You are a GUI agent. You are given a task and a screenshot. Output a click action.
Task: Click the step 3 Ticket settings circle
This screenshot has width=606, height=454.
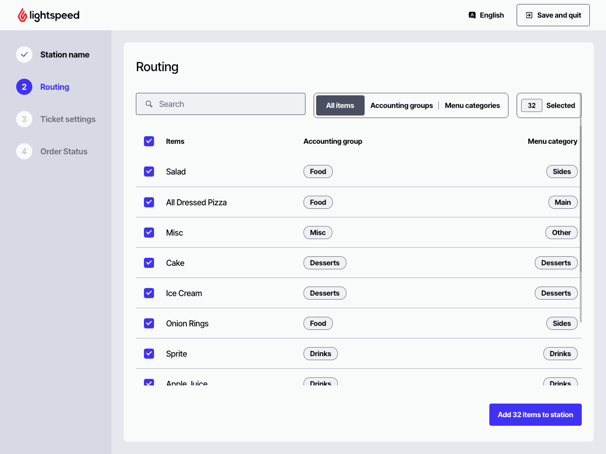coord(24,119)
